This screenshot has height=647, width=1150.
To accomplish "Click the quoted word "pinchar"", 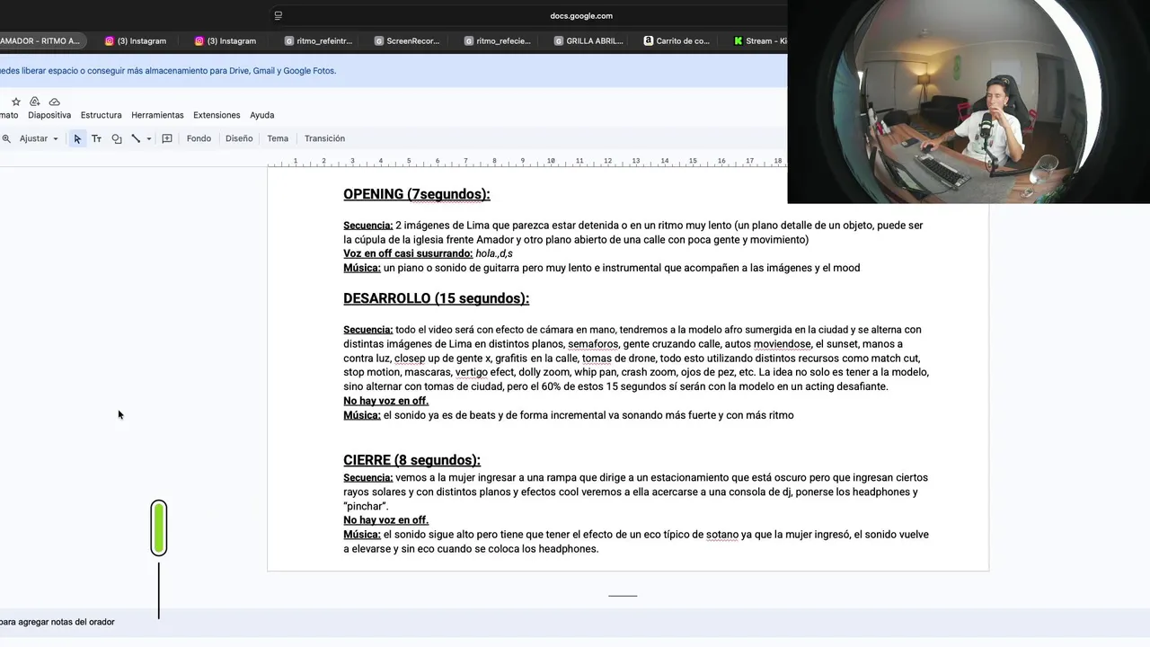I will [366, 506].
